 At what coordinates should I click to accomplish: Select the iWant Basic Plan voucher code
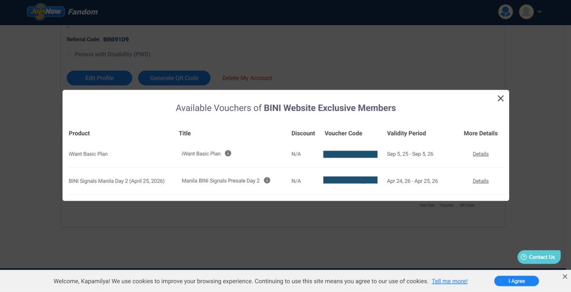click(350, 154)
